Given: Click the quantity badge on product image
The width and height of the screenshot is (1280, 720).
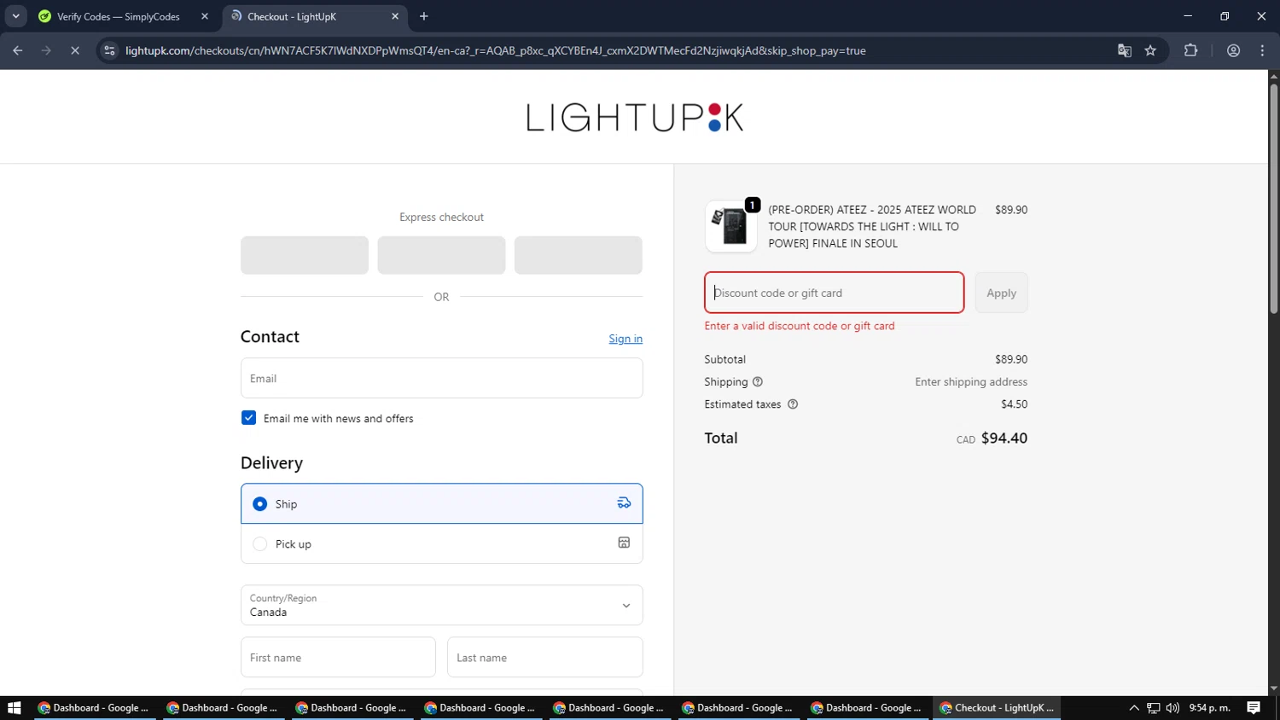Looking at the screenshot, I should [x=753, y=205].
